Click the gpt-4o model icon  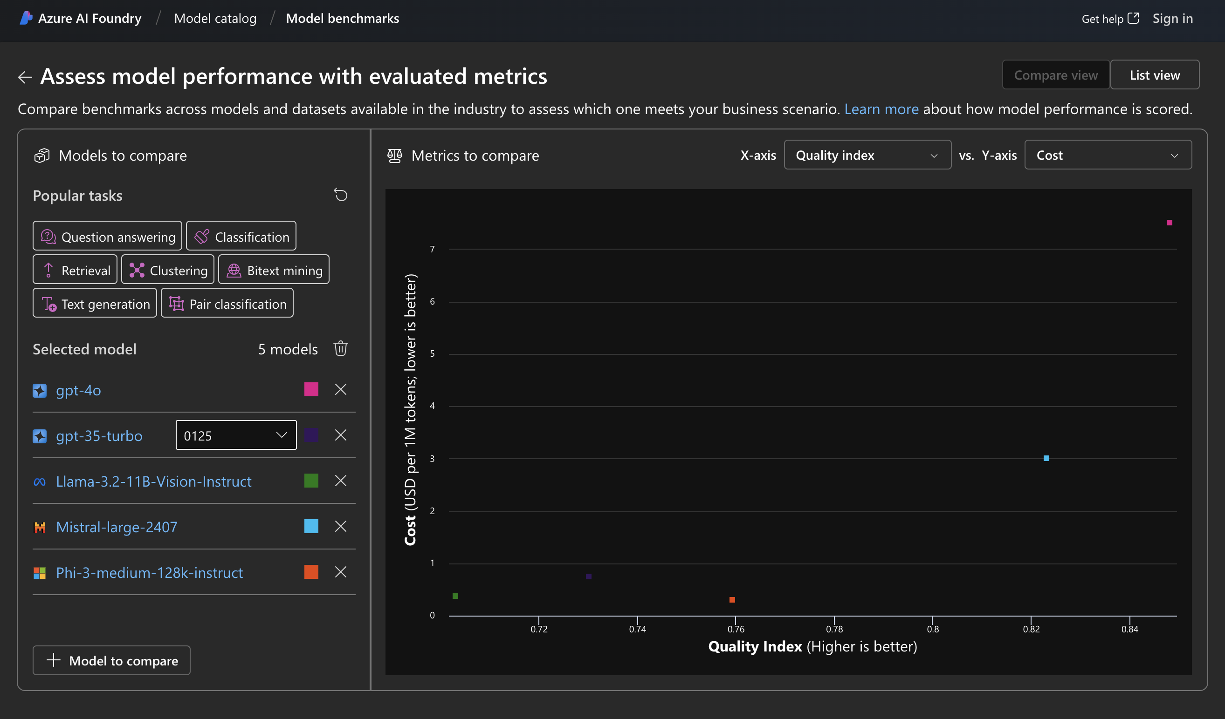click(39, 390)
